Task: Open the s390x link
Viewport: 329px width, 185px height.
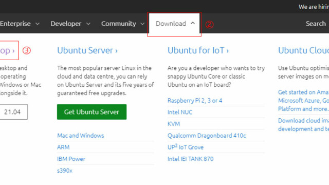Action: (x=65, y=171)
